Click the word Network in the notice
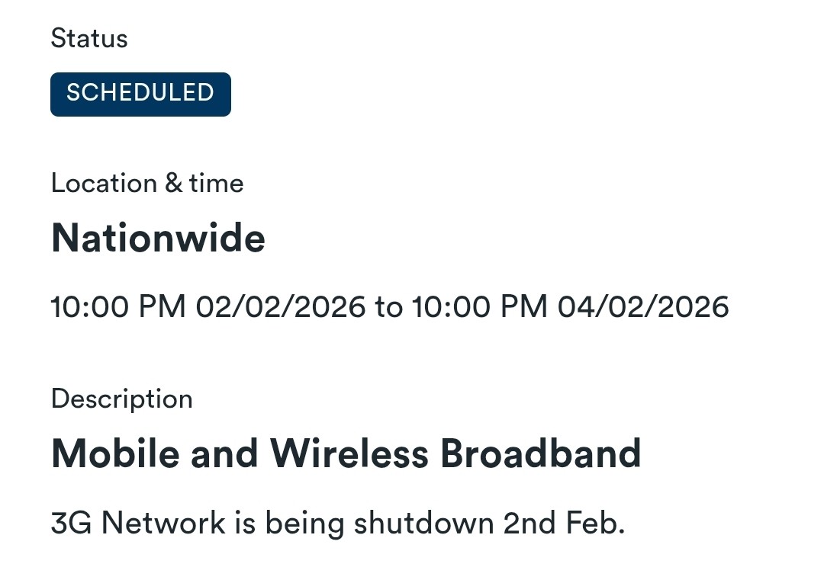 (163, 524)
